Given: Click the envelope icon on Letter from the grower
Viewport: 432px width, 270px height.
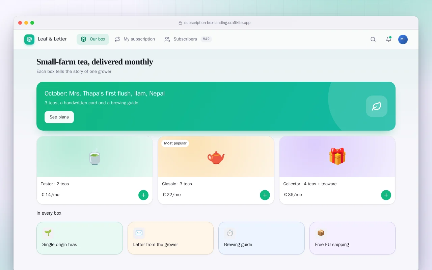Looking at the screenshot, I should 139,233.
